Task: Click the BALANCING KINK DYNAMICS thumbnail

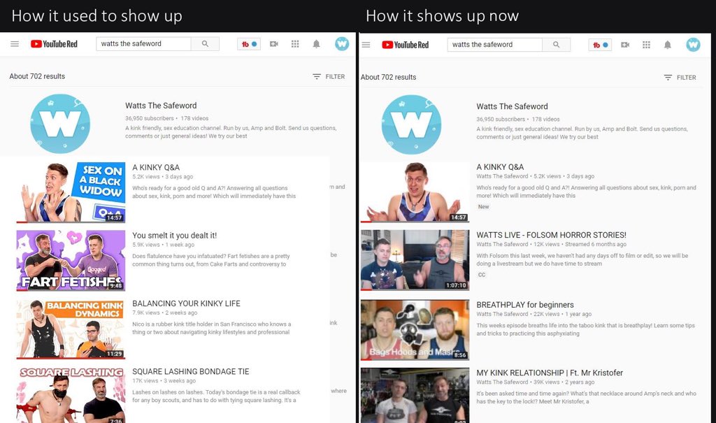Action: pyautogui.click(x=71, y=329)
